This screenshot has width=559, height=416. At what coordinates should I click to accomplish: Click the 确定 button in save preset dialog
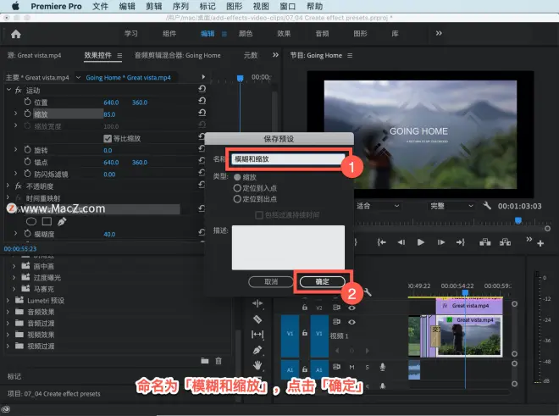click(x=323, y=281)
